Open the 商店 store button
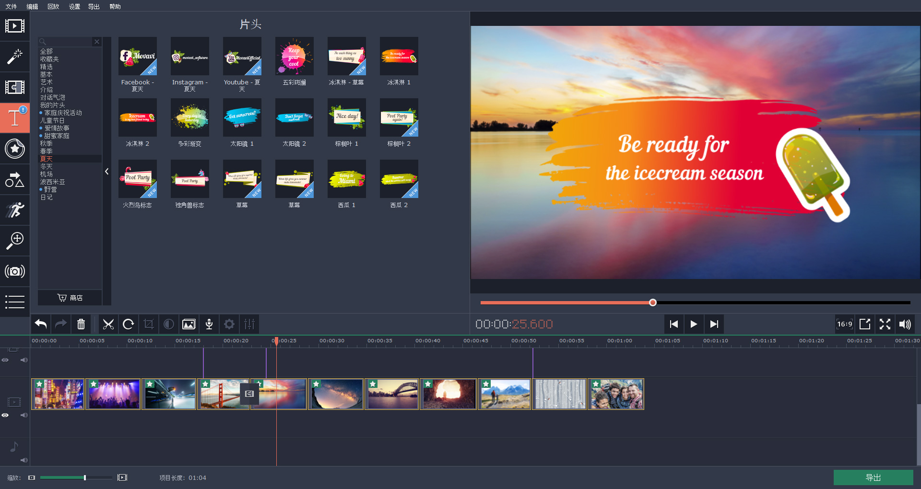The image size is (921, 489). (70, 298)
